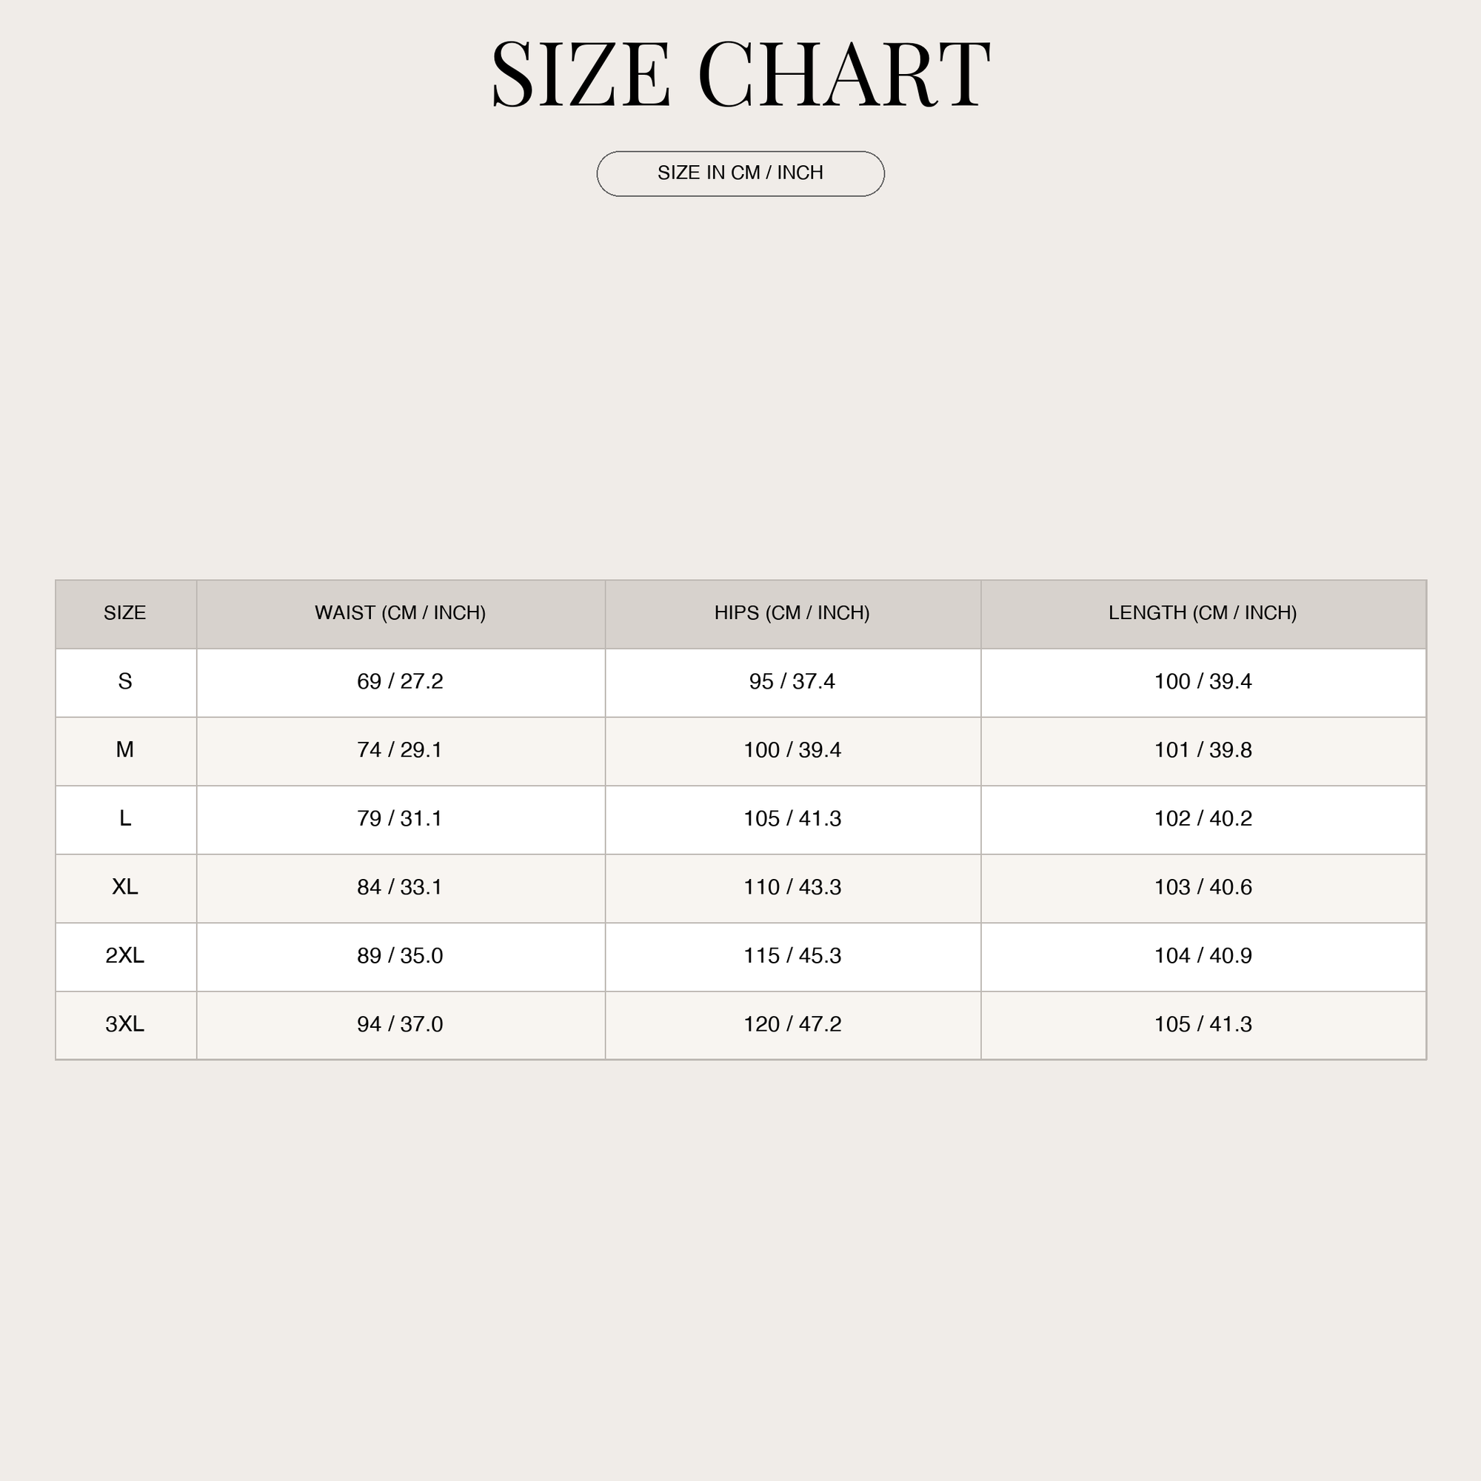1481x1481 pixels.
Task: Select the LENGTH (CM / INCH) column header
Action: tap(1203, 613)
